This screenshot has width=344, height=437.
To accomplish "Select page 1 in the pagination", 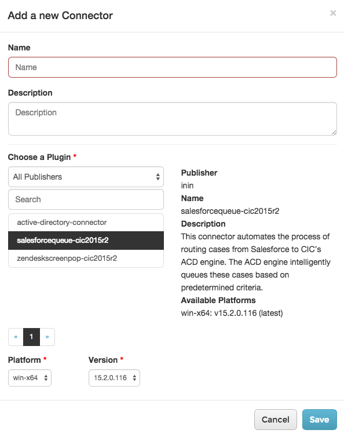I will (x=31, y=337).
